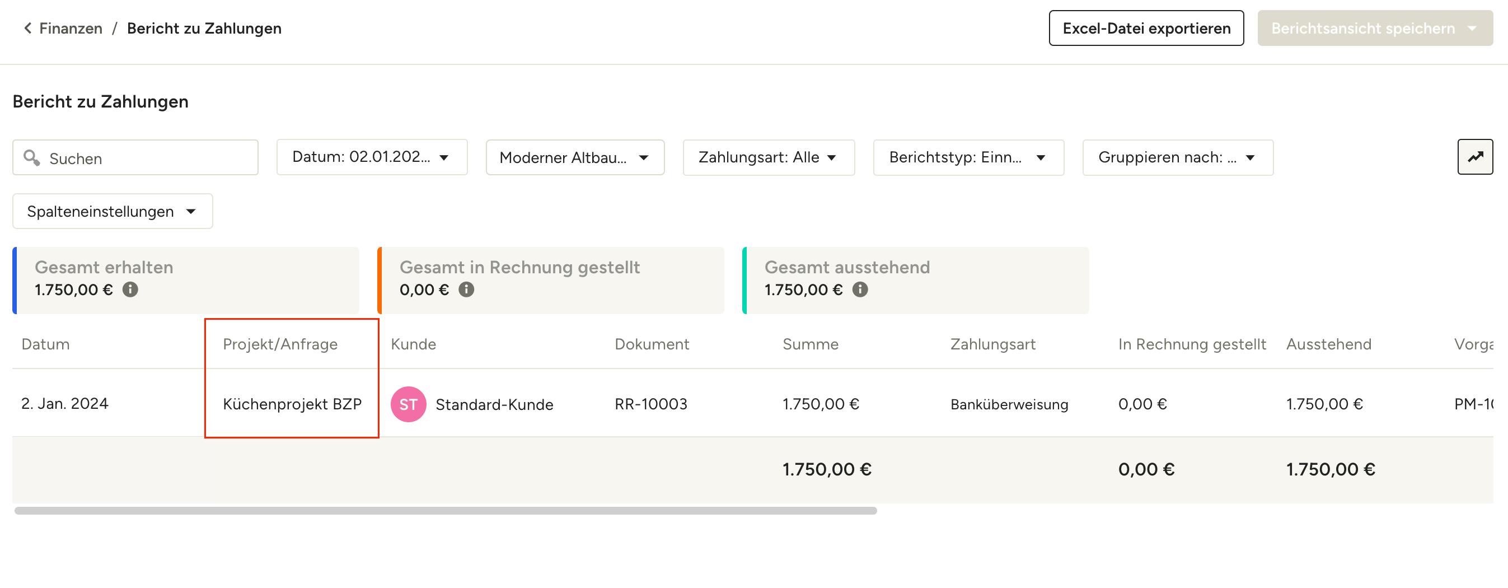Open the trend chart icon button
1508x588 pixels.
[1475, 156]
